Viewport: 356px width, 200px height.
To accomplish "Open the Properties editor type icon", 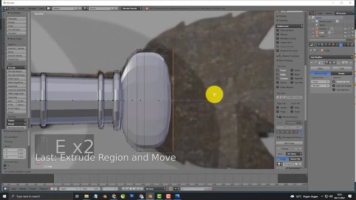I will [313, 44].
